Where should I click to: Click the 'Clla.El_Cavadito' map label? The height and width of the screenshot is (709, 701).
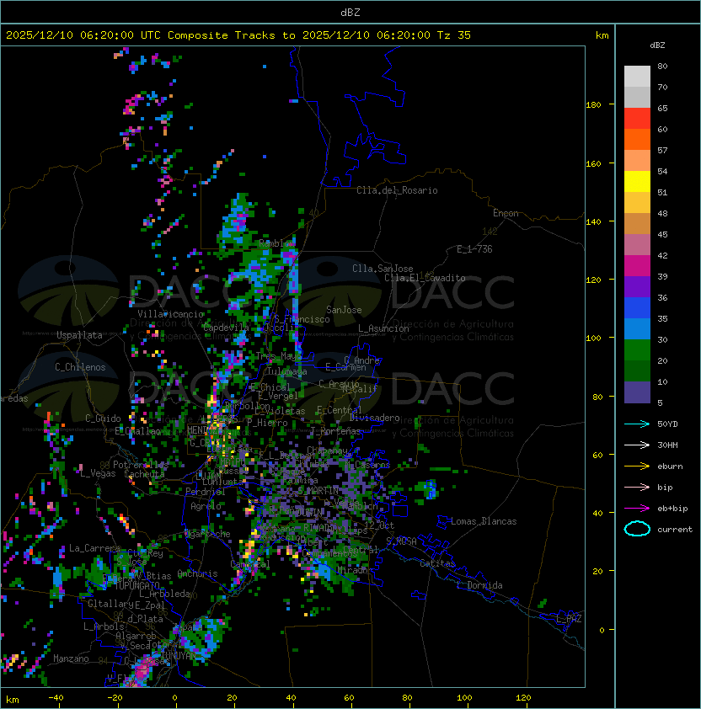(x=425, y=278)
